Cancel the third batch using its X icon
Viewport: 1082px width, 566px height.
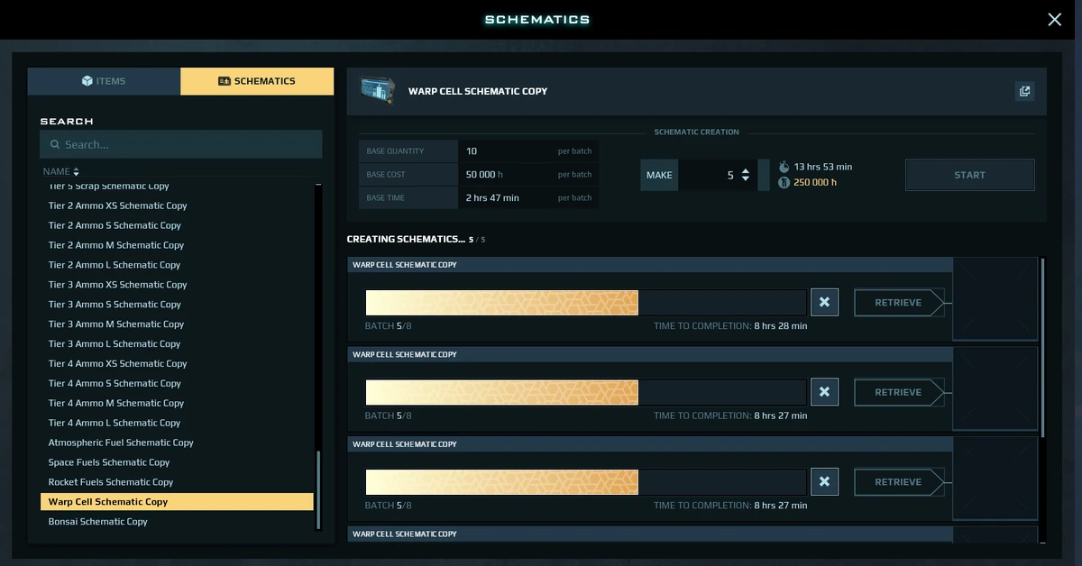(x=824, y=481)
